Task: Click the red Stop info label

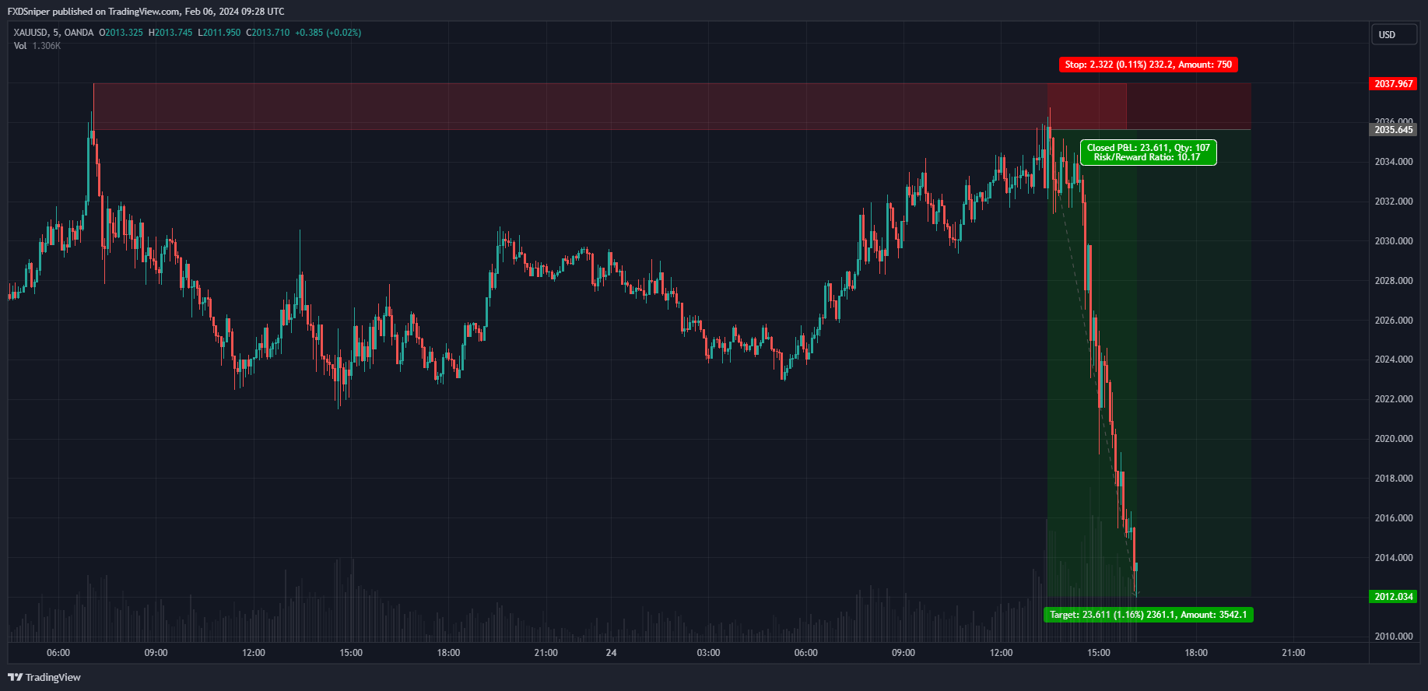Action: point(1148,65)
